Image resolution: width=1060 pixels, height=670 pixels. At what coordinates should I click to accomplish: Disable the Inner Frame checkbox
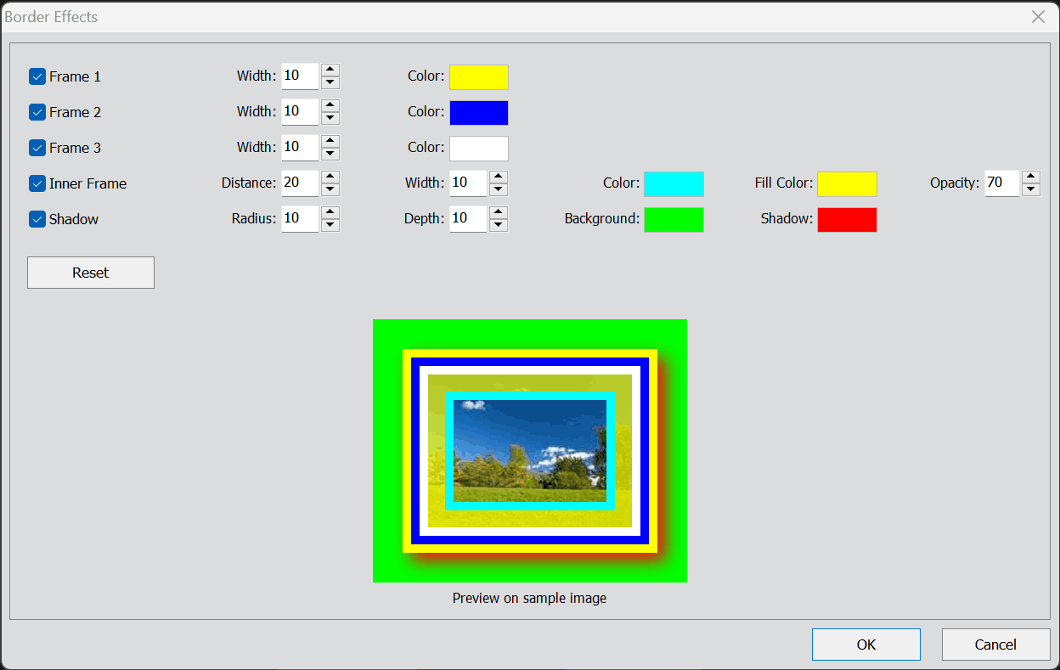pyautogui.click(x=37, y=183)
